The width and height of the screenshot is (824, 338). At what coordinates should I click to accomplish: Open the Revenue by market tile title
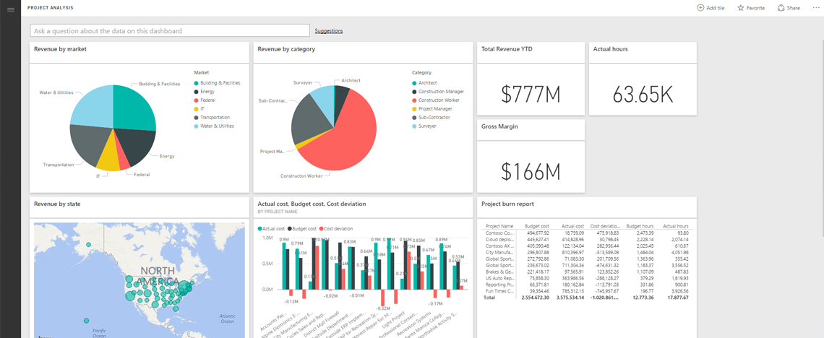click(x=61, y=49)
